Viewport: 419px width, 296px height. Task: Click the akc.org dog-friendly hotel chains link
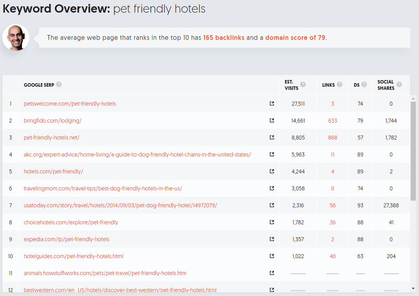(x=137, y=155)
